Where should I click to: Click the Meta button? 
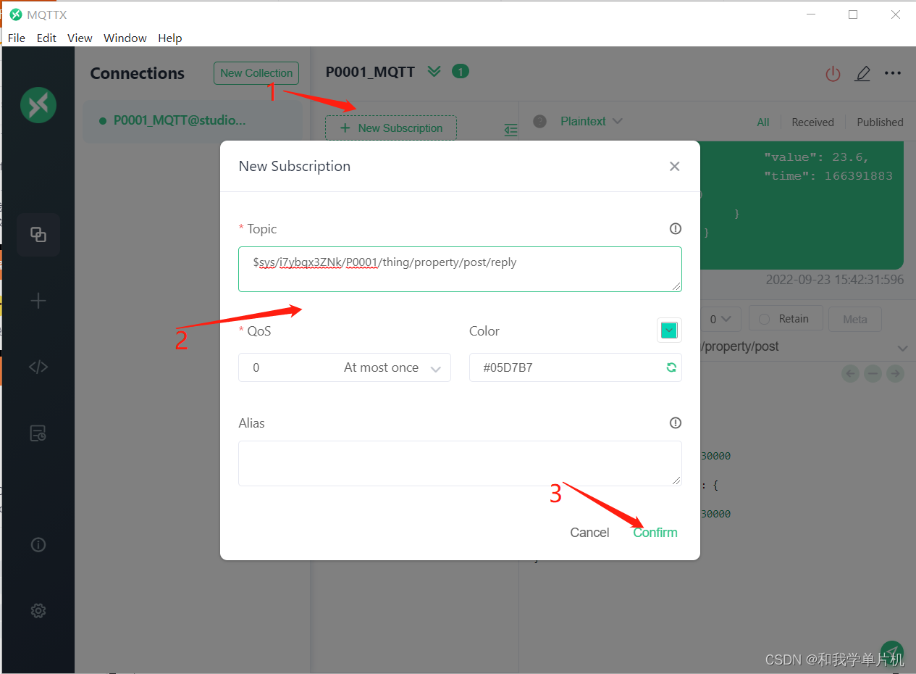point(855,319)
